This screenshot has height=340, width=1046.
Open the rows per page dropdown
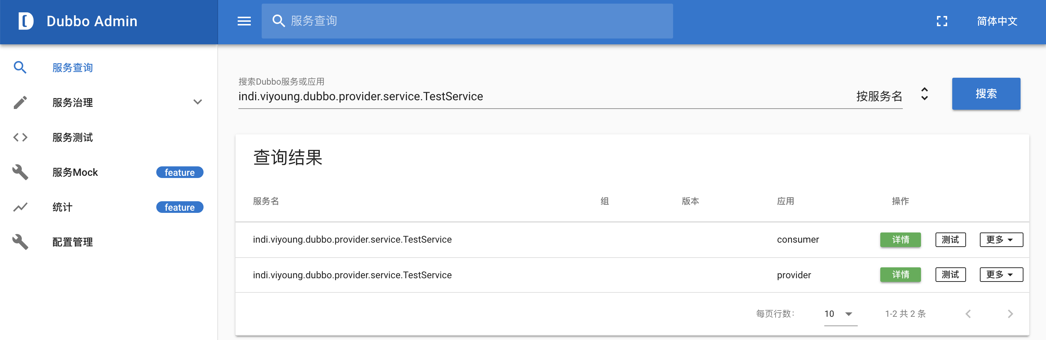[848, 313]
